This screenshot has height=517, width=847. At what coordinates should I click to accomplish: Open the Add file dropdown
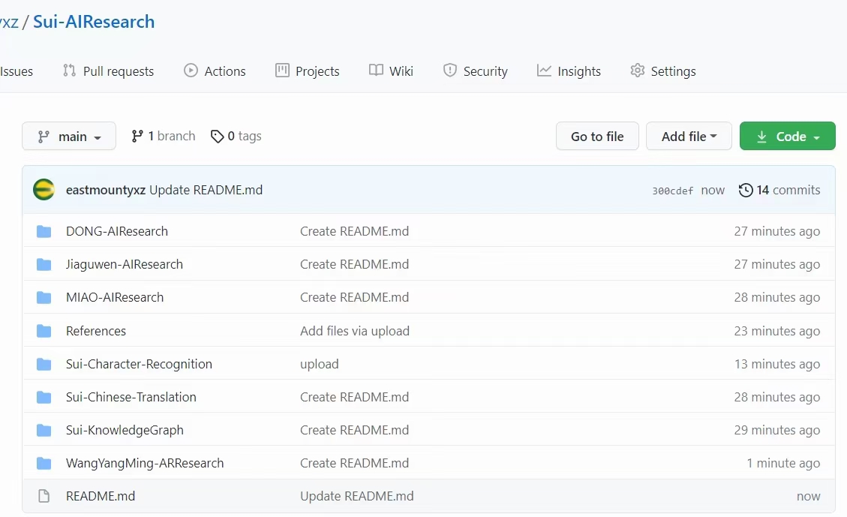pyautogui.click(x=689, y=137)
